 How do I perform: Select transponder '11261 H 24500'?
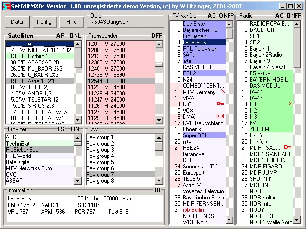[121, 106]
